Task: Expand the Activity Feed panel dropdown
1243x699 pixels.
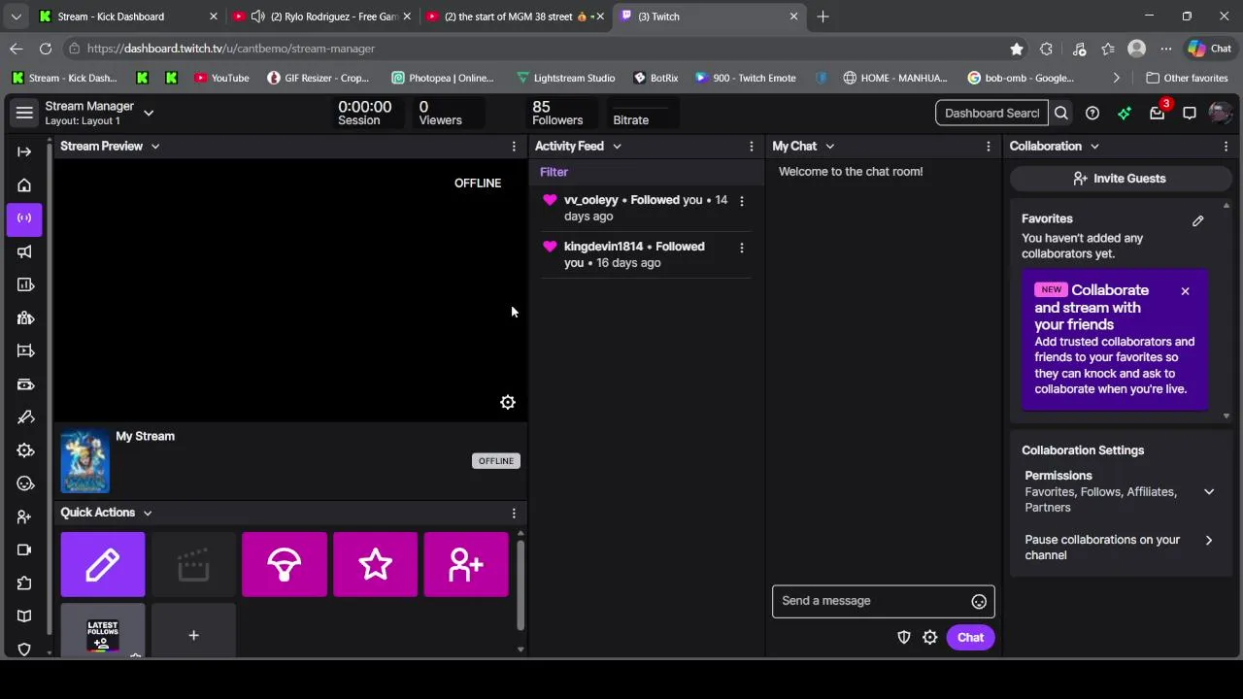Action: pos(617,147)
